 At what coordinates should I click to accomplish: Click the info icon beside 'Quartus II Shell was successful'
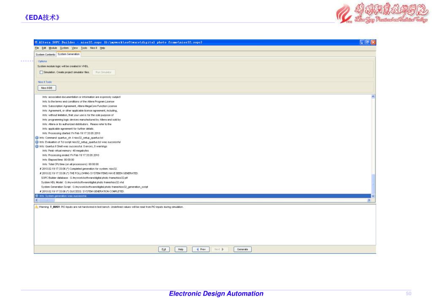[37, 146]
